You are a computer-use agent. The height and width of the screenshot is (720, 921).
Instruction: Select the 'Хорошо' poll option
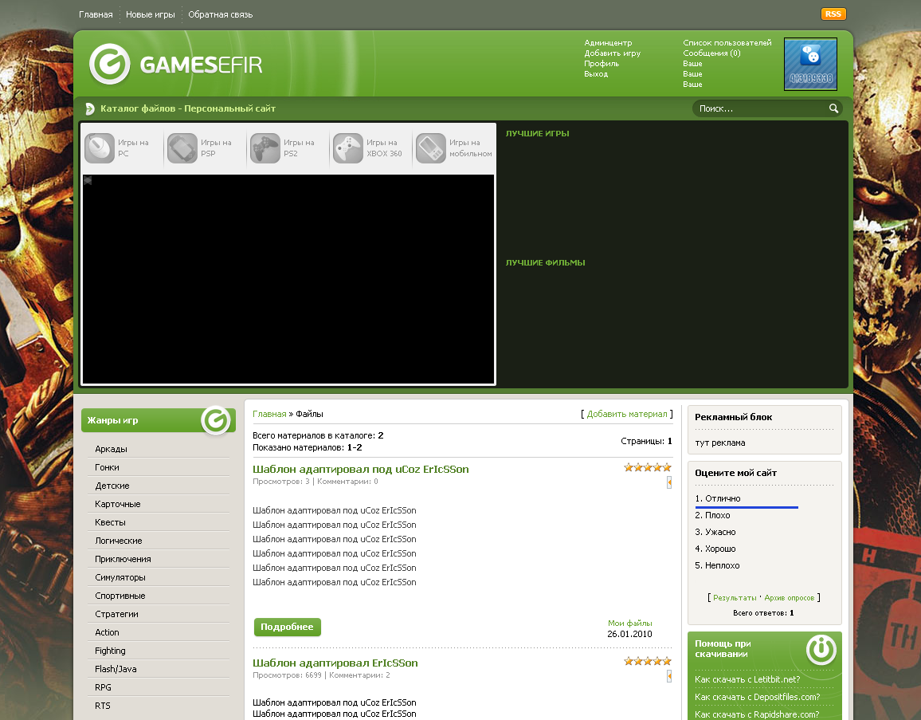click(x=715, y=548)
